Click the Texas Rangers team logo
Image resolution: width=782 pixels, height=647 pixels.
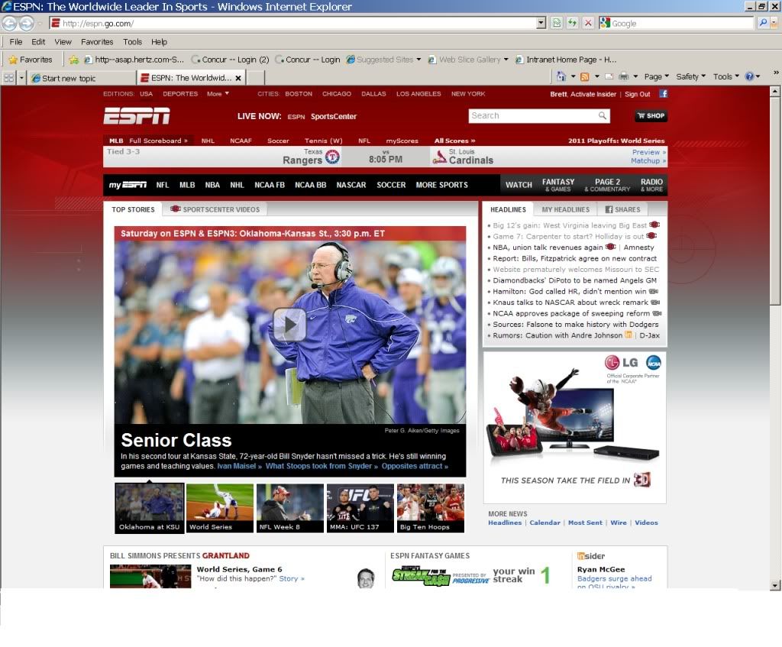333,157
